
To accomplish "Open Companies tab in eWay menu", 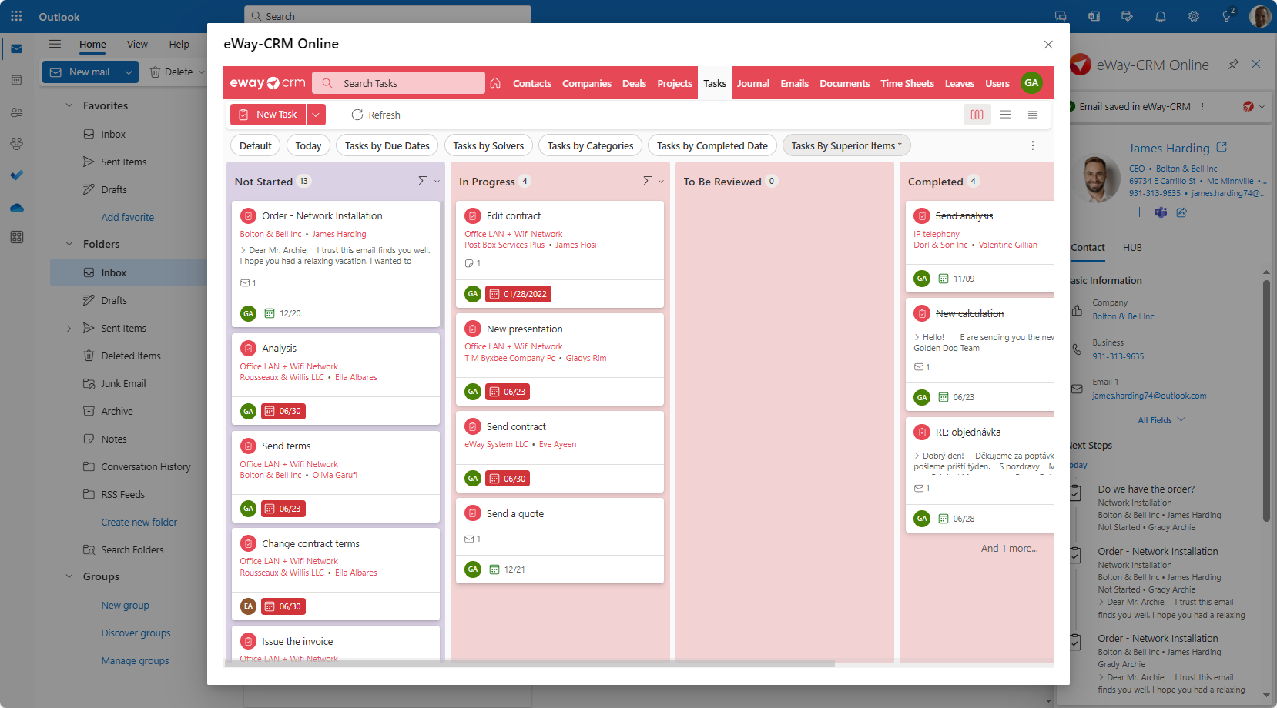I will tap(587, 83).
